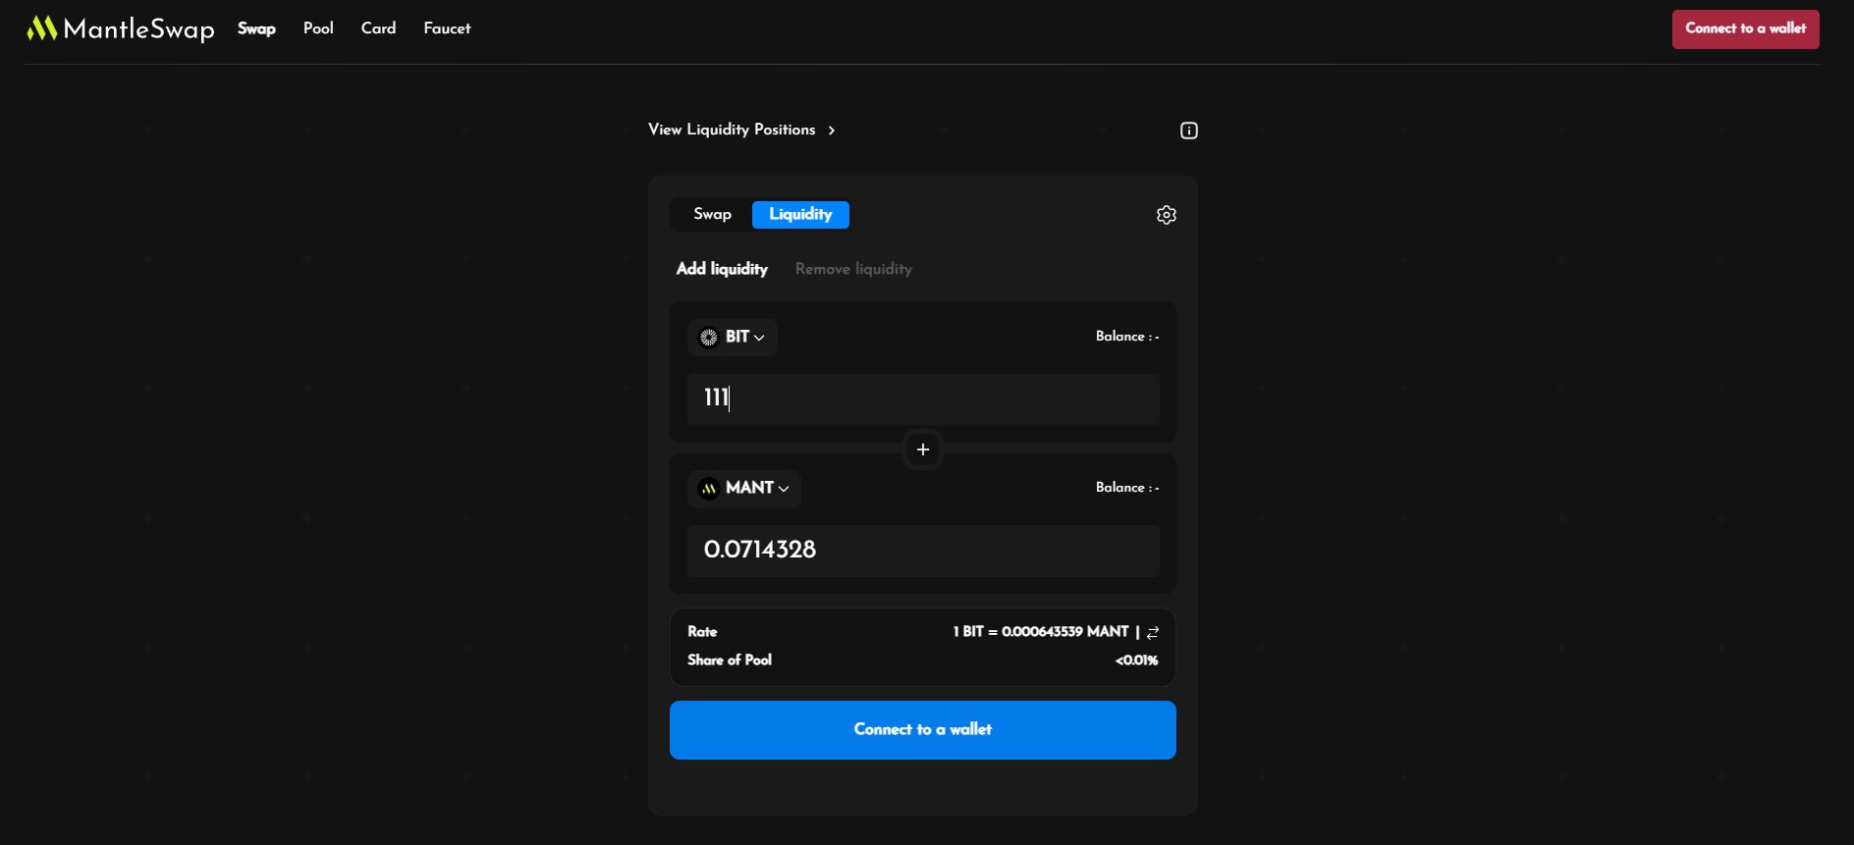Click the BIT token logo icon
Viewport: 1854px width, 845px height.
708,338
